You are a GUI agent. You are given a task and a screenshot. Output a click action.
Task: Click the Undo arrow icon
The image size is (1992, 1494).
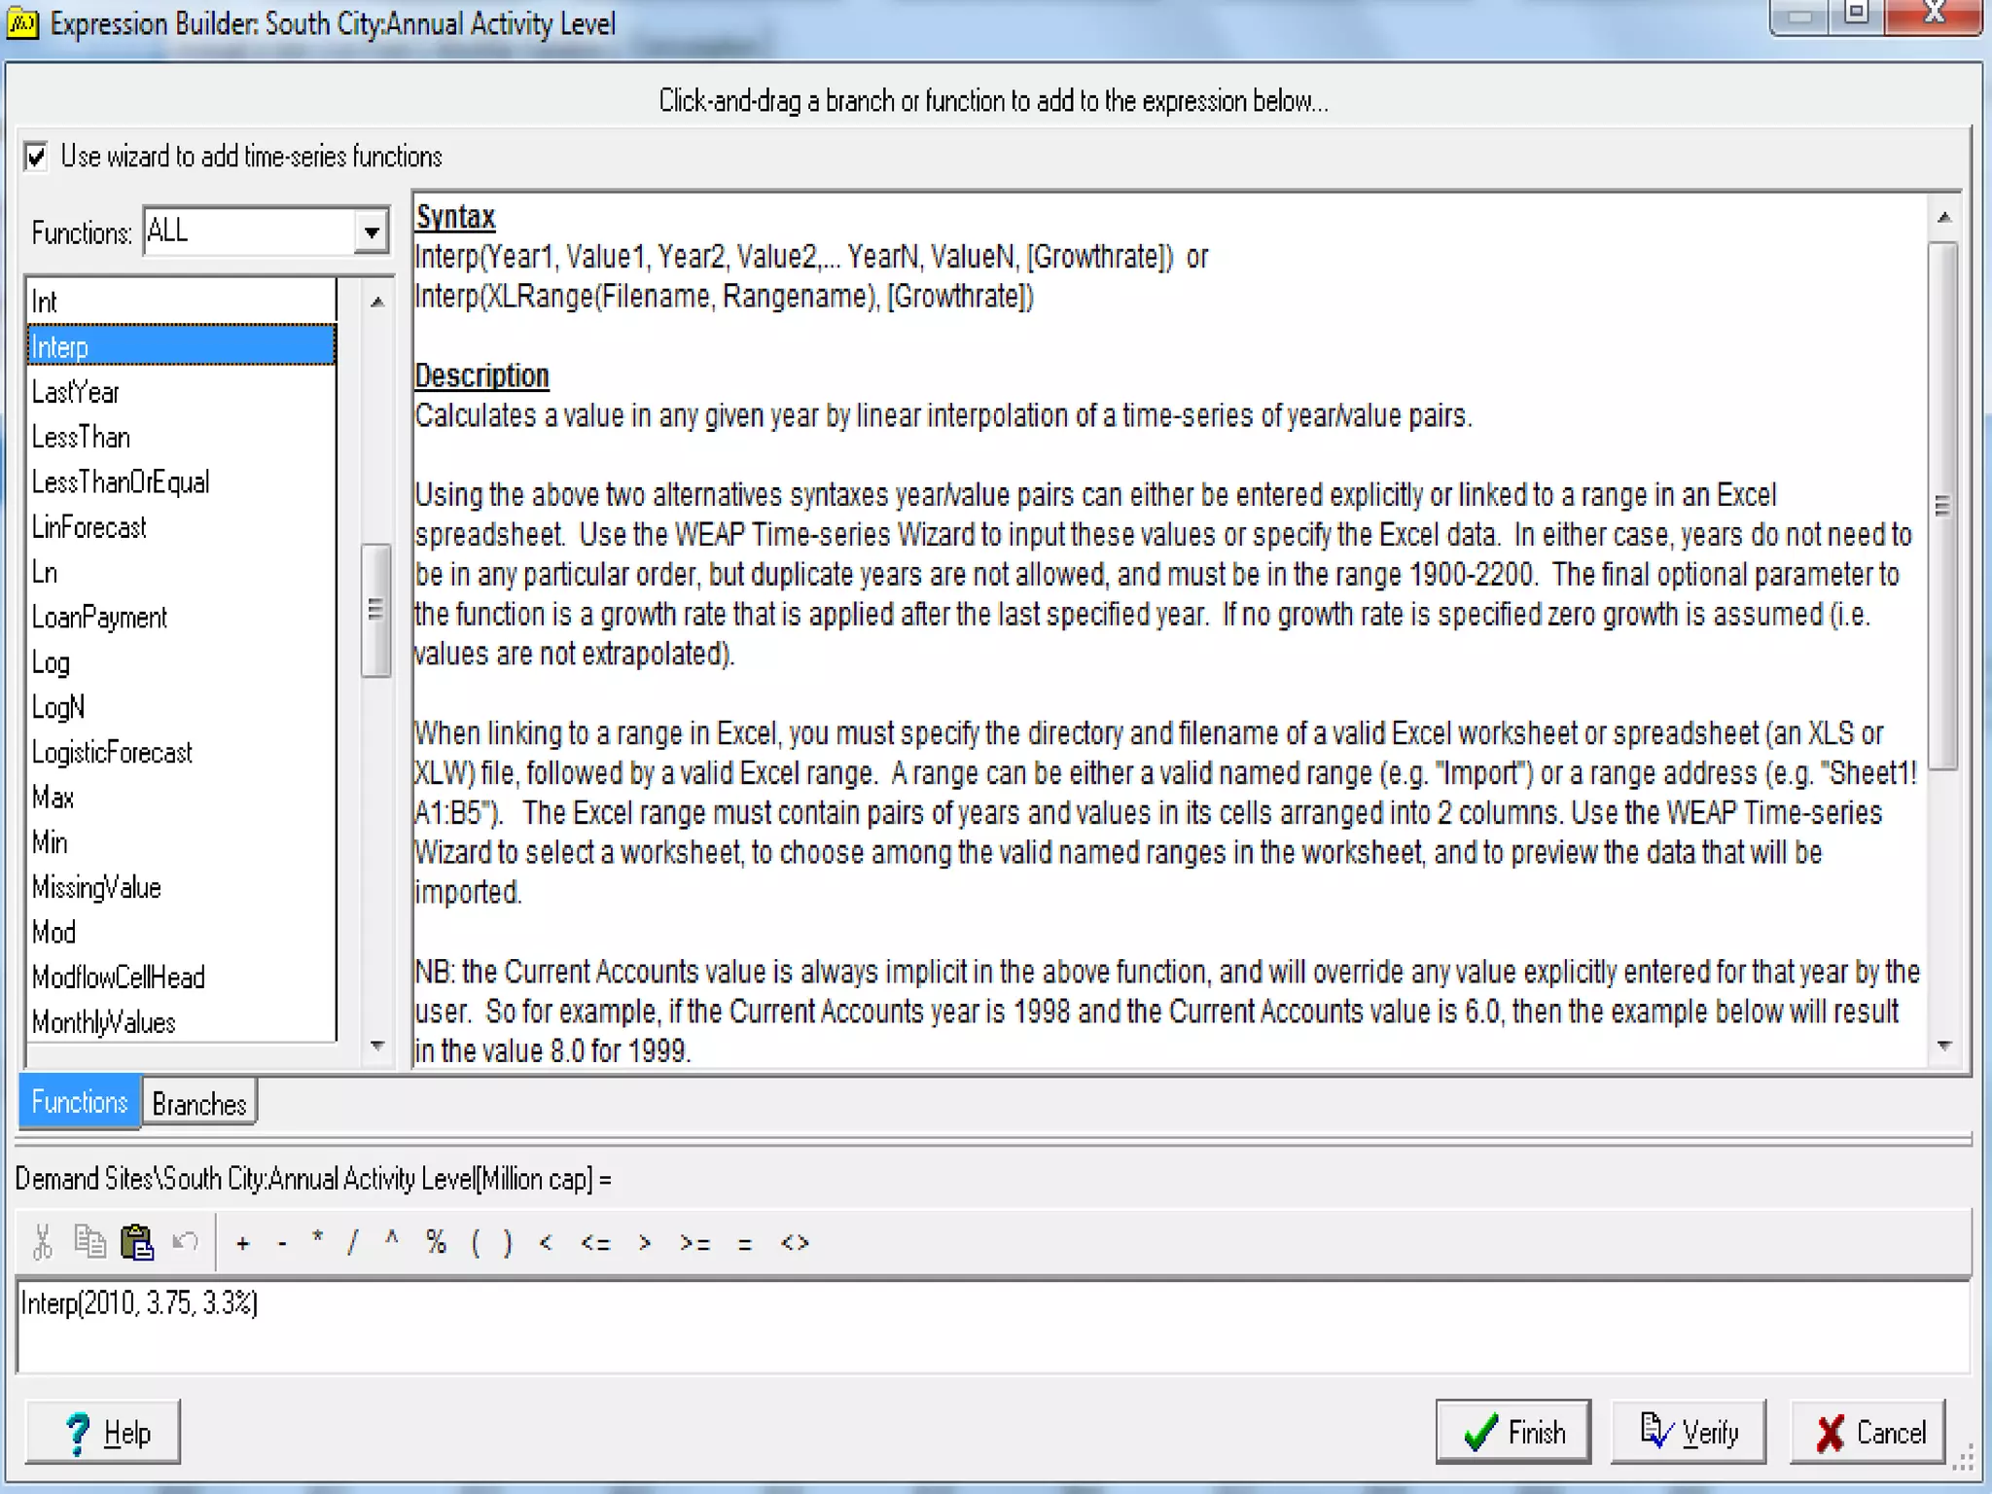[185, 1242]
